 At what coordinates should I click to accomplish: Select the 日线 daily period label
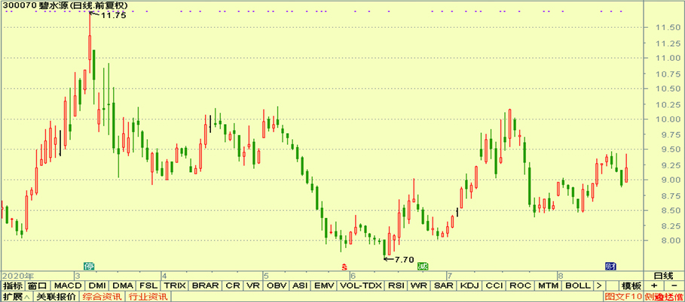click(664, 276)
